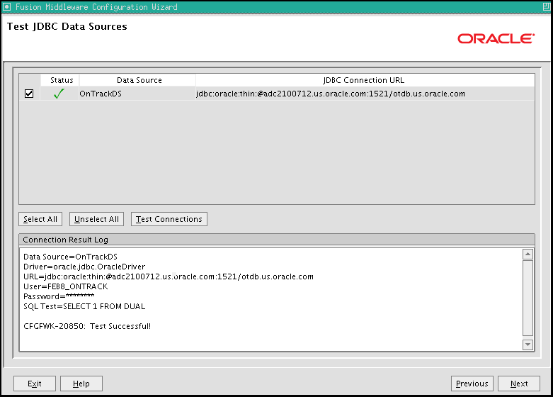Click the JDBC URL cell for OnTrackDS
The height and width of the screenshot is (397, 553).
[x=365, y=94]
